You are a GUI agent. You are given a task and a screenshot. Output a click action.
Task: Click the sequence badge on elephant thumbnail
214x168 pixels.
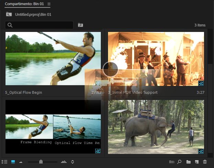pos(201,151)
